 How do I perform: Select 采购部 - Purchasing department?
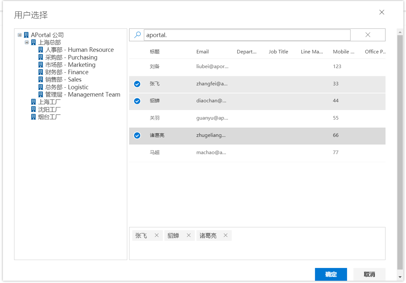pyautogui.click(x=71, y=57)
